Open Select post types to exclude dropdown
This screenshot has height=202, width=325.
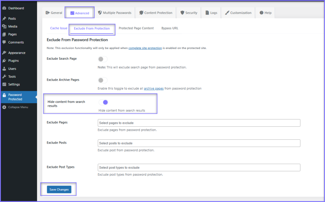(x=199, y=167)
